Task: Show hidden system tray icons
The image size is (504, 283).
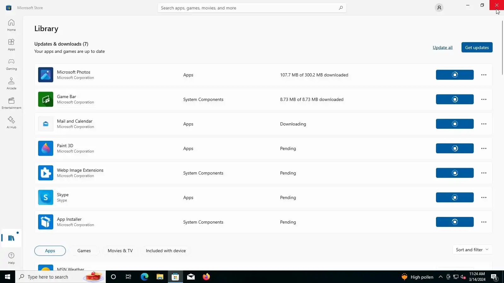Action: 441,277
